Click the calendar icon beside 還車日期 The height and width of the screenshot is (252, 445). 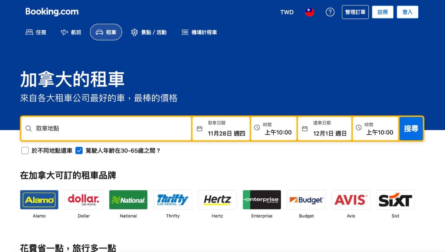click(x=305, y=129)
